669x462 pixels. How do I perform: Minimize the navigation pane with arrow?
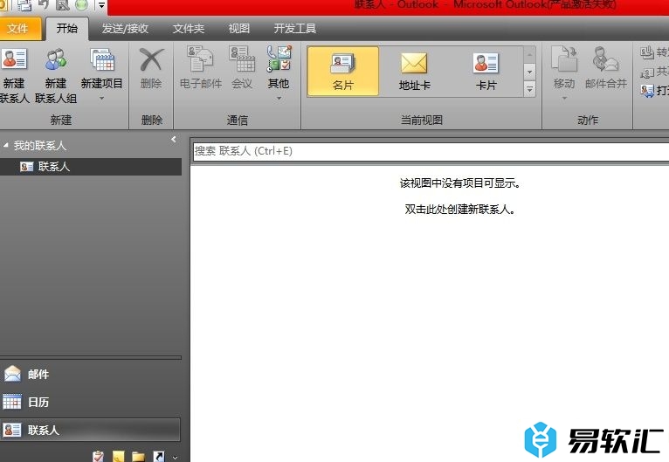pos(173,139)
